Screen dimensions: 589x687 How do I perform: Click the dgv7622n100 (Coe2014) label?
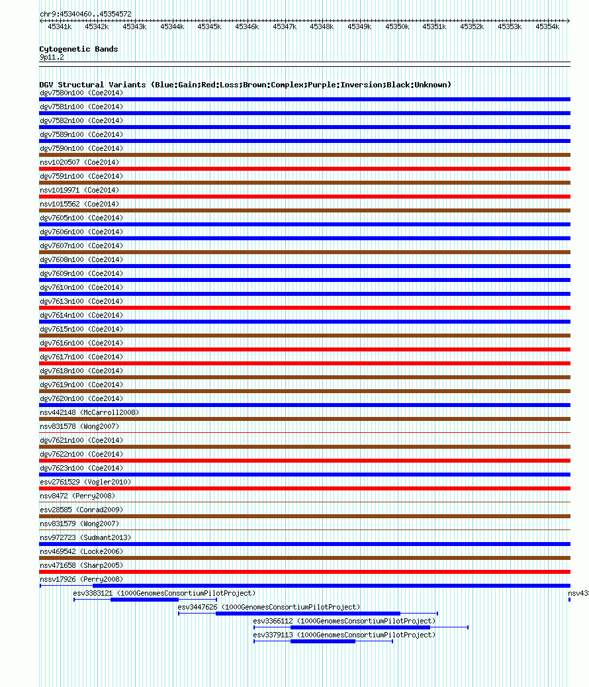[81, 454]
